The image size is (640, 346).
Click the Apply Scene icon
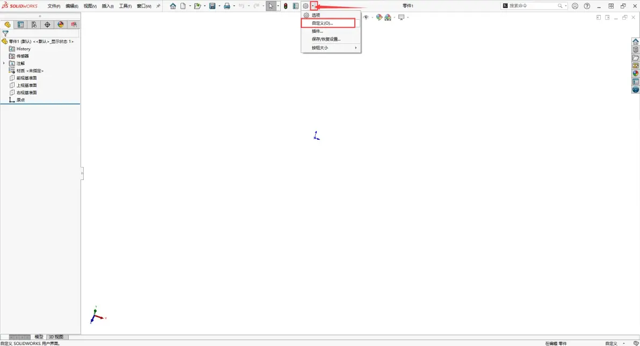pyautogui.click(x=388, y=18)
